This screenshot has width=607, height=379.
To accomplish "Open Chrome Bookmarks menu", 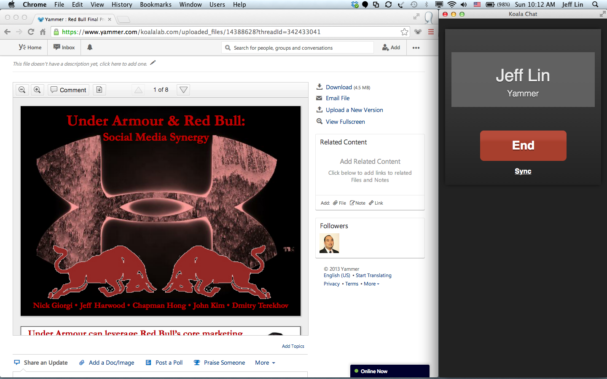I will point(156,4).
